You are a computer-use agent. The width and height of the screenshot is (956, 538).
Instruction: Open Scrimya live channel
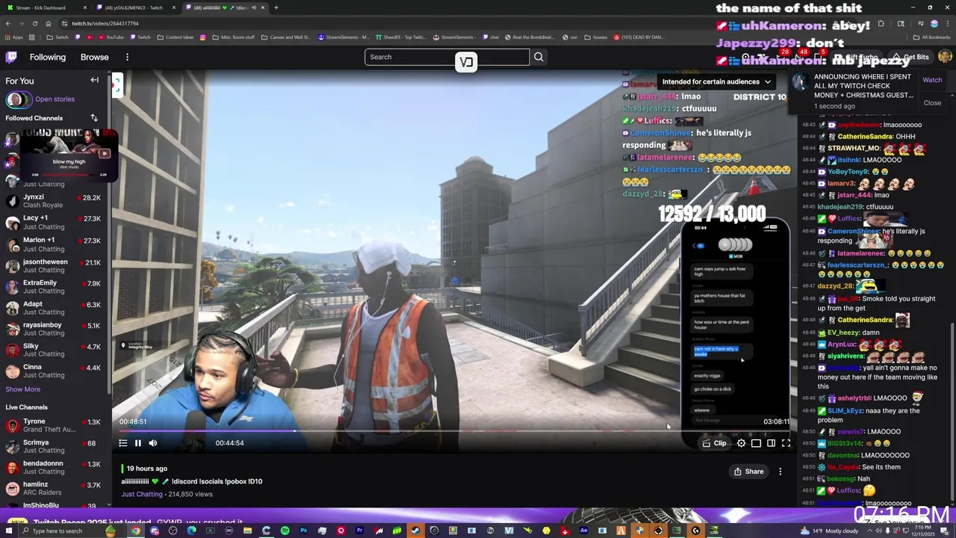point(54,446)
